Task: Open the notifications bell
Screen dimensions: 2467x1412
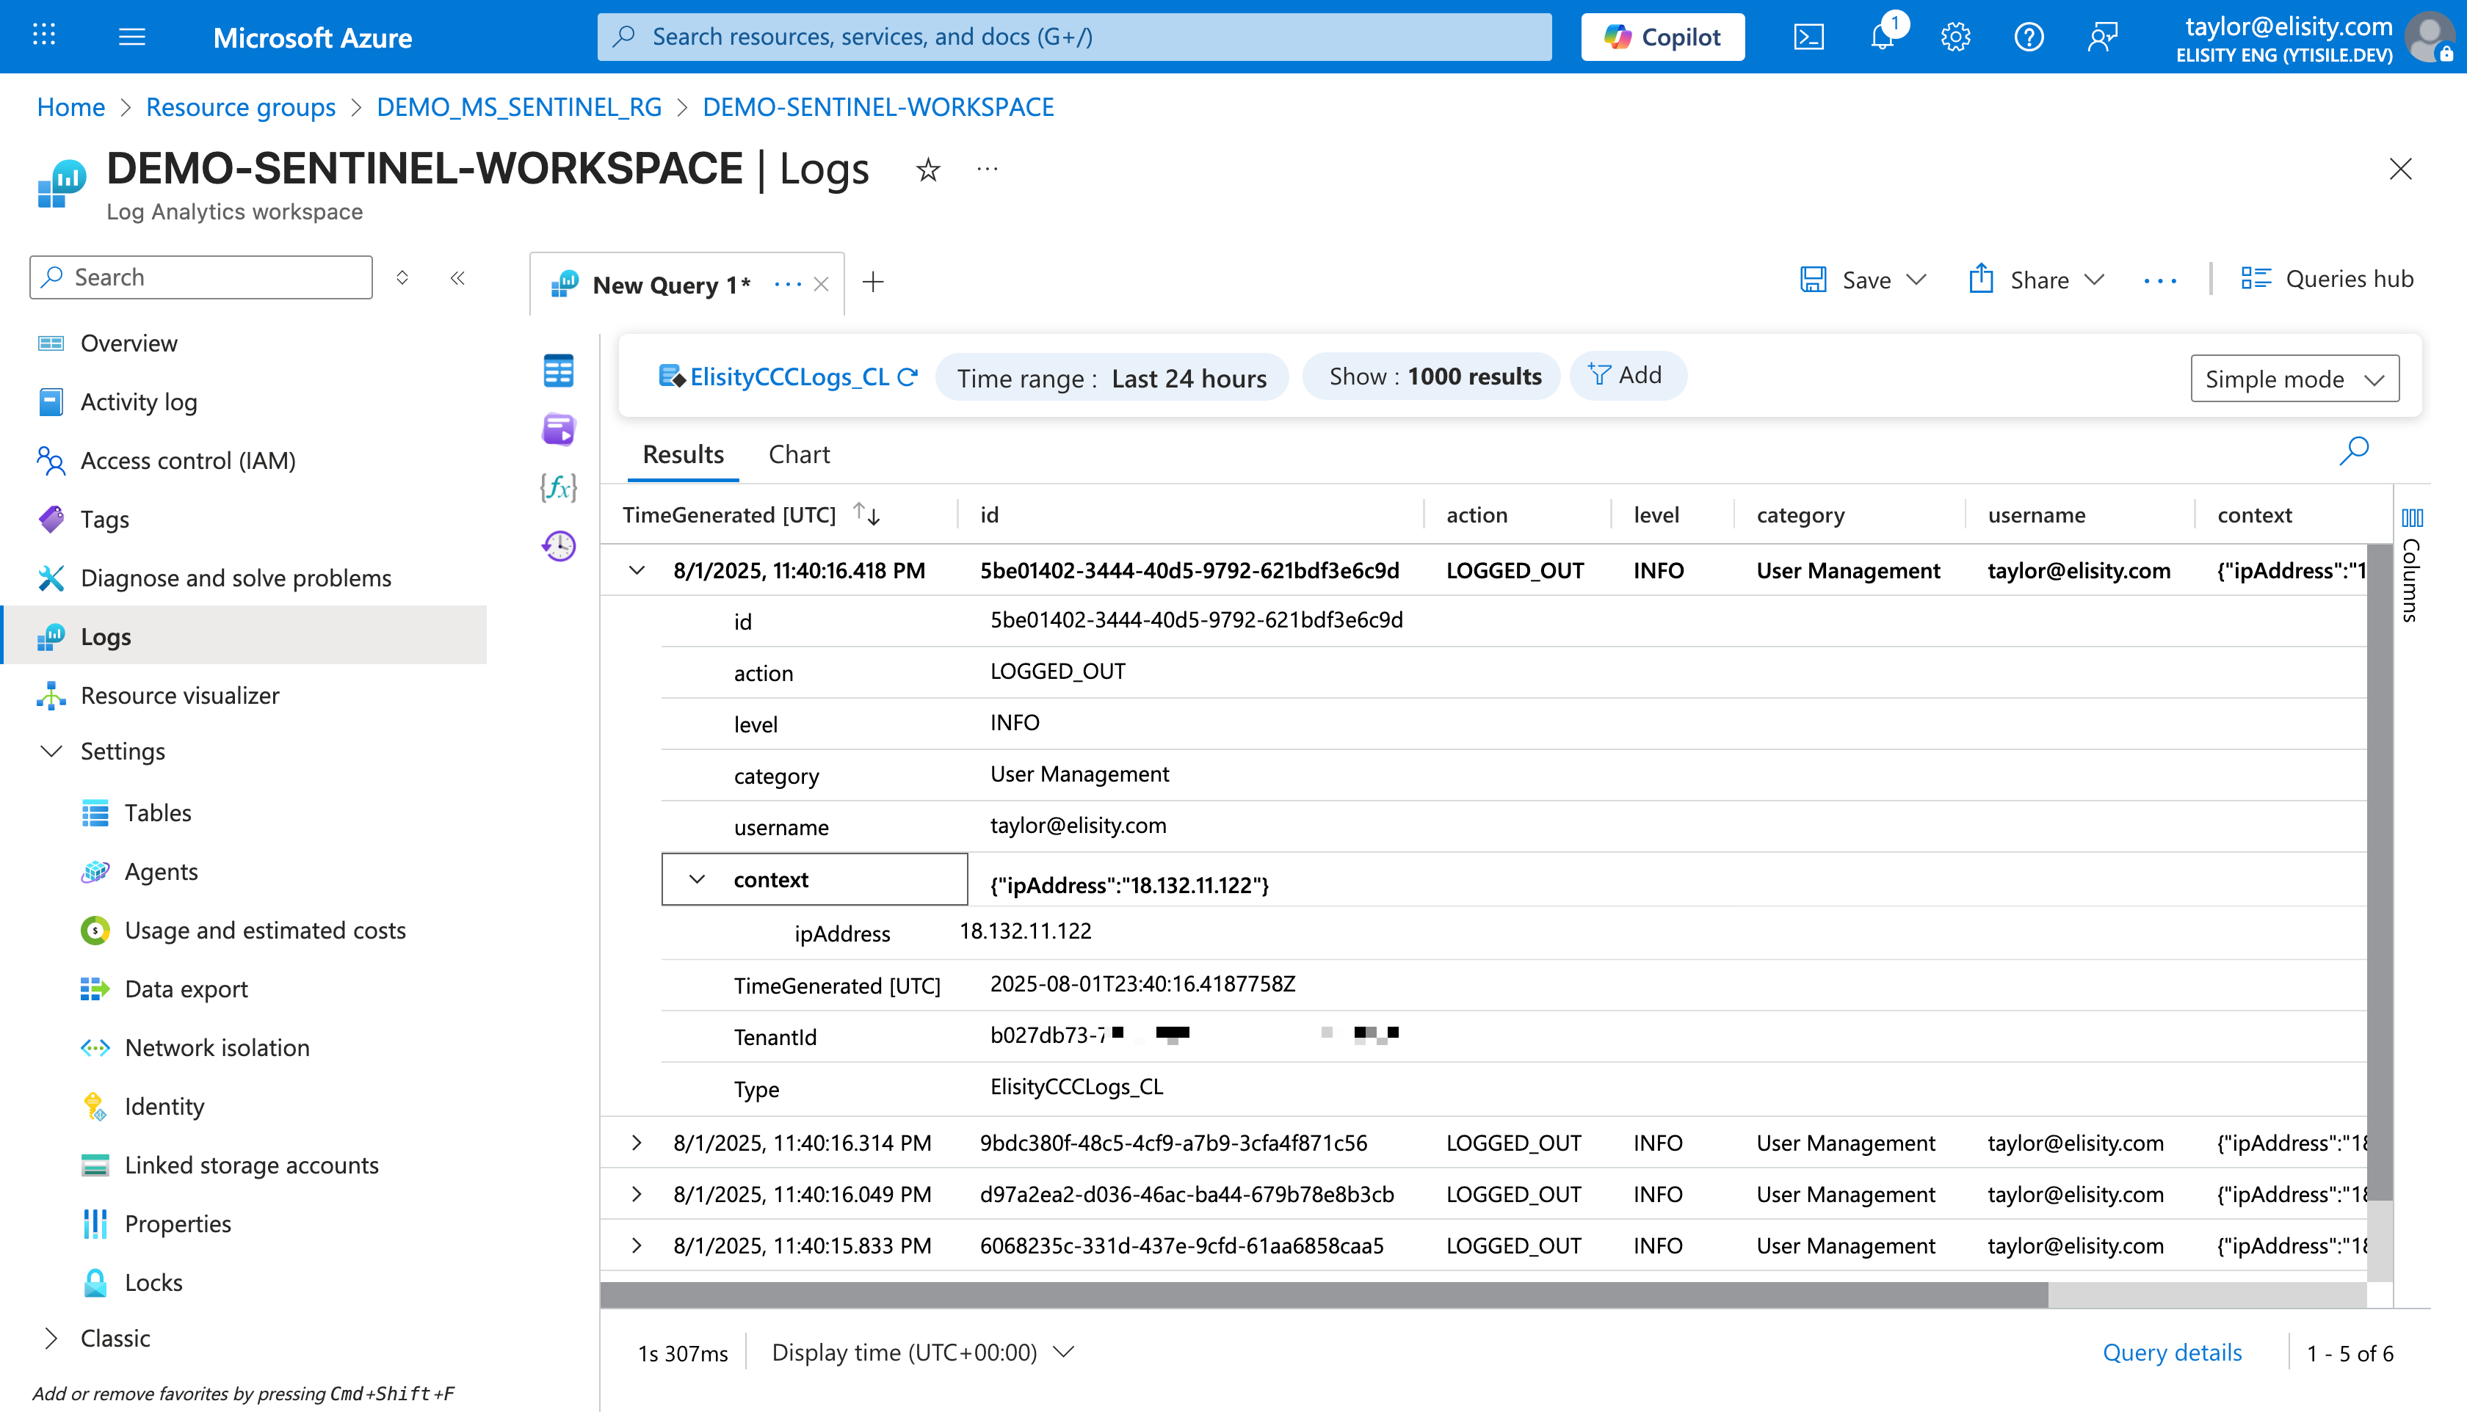Action: coord(1883,37)
